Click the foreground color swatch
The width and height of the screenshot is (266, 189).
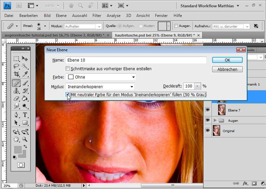(x=18, y=150)
